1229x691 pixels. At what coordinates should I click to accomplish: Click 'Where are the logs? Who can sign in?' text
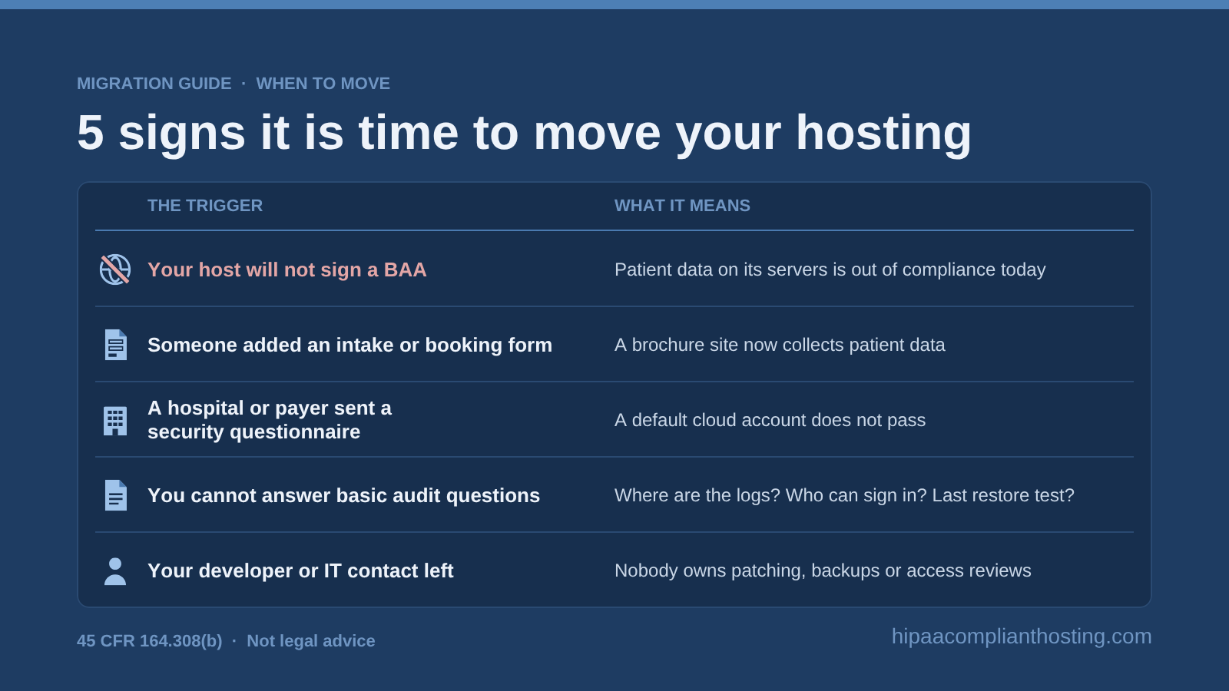pyautogui.click(x=771, y=495)
